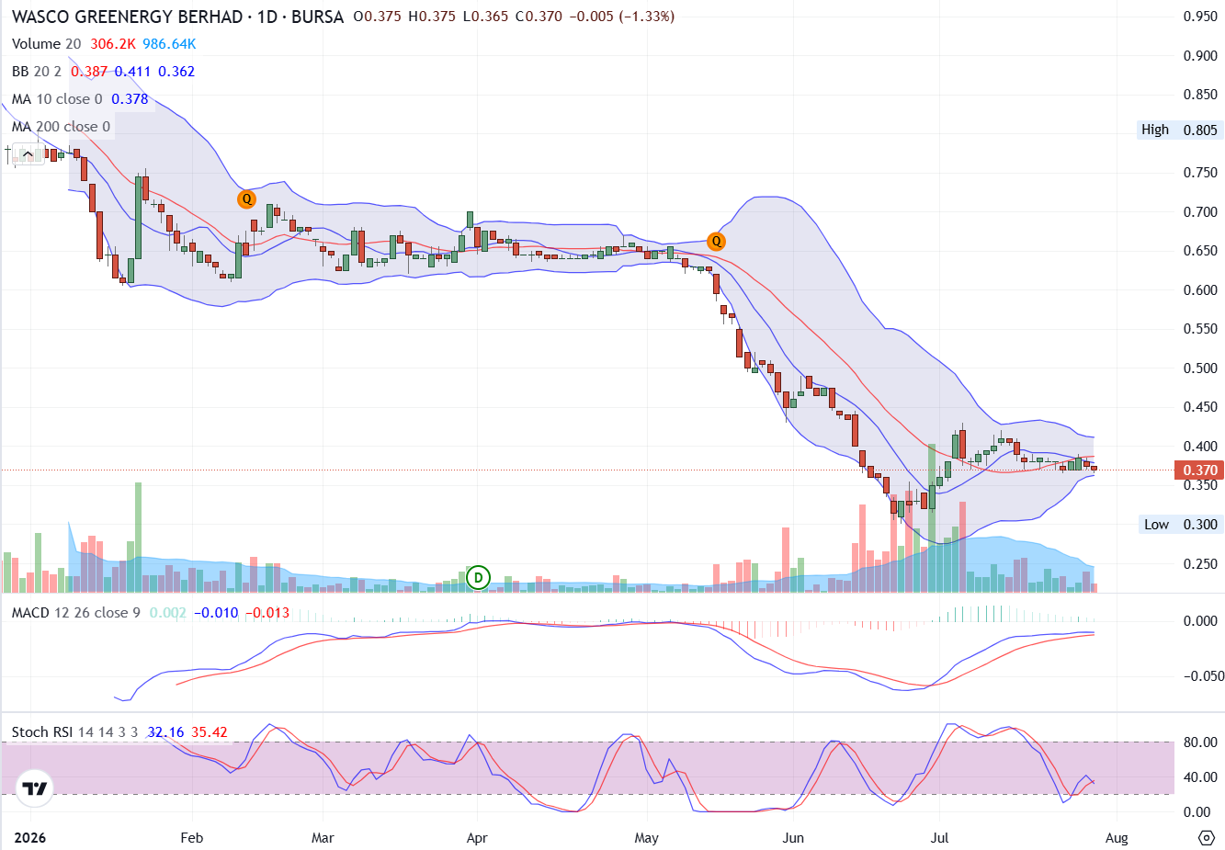Click the 0.550 price axis label
The height and width of the screenshot is (850, 1225).
[1200, 329]
